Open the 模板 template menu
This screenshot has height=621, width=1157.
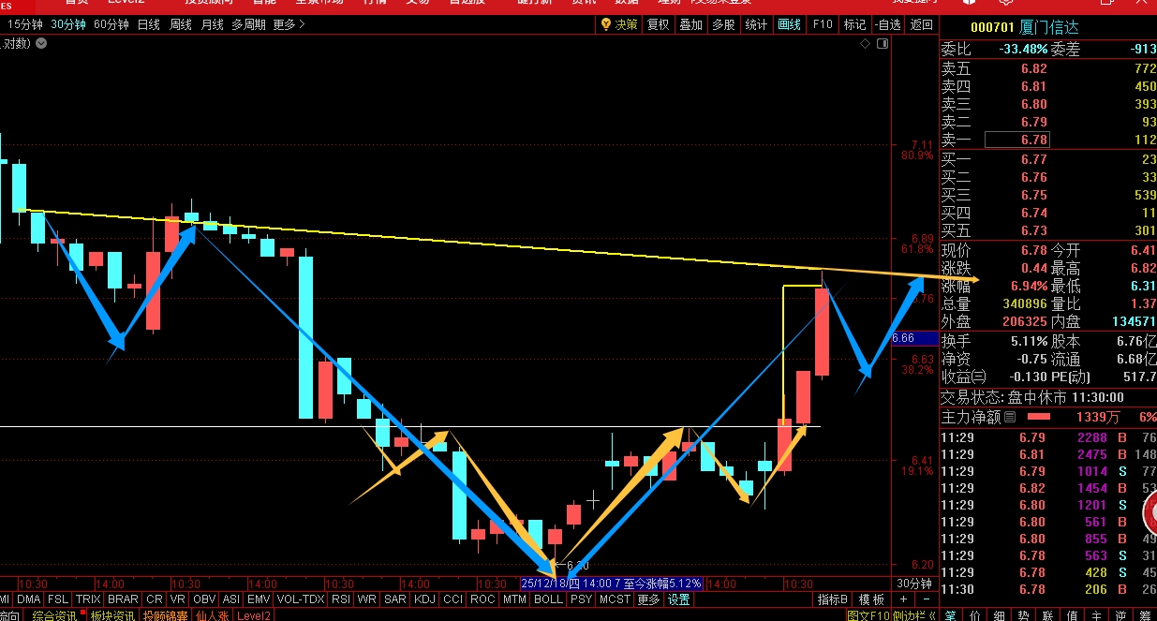870,599
